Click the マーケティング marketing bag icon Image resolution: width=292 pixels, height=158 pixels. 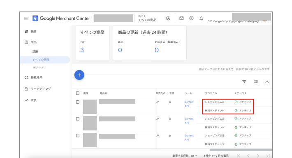point(26,89)
